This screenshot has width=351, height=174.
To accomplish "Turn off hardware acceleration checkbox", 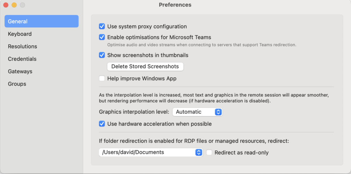I will click(x=102, y=124).
